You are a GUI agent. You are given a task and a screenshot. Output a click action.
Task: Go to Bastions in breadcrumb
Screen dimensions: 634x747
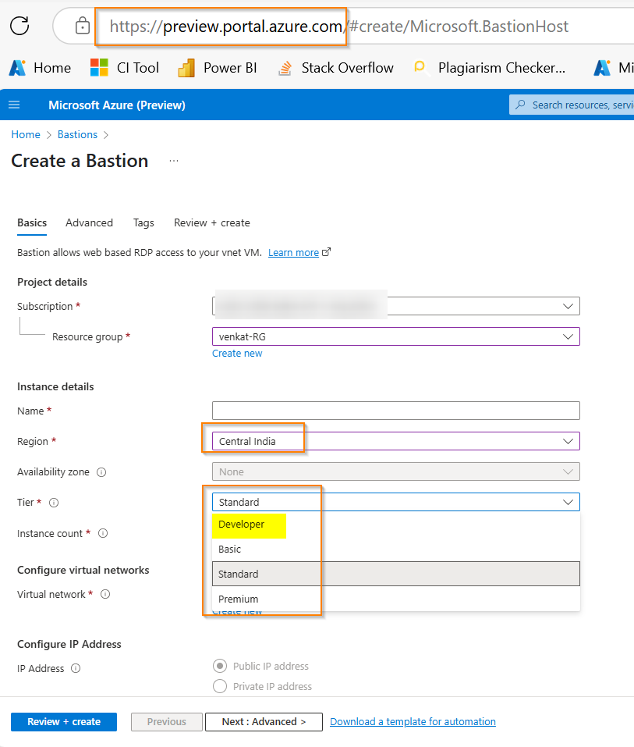(77, 135)
